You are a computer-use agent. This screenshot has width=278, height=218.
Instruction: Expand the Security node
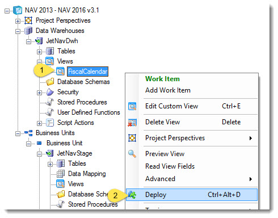coord(39,93)
